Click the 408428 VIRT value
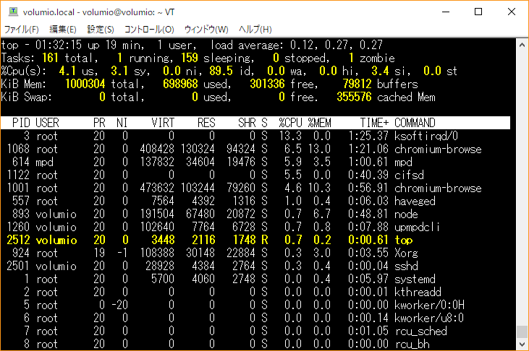Screen dimensions: 529x351 pos(157,149)
